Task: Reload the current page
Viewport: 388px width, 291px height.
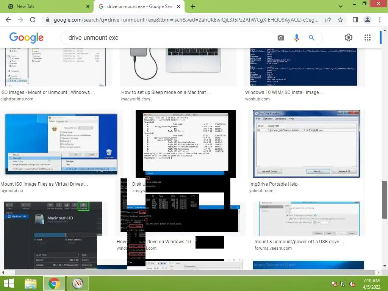Action: 33,20
